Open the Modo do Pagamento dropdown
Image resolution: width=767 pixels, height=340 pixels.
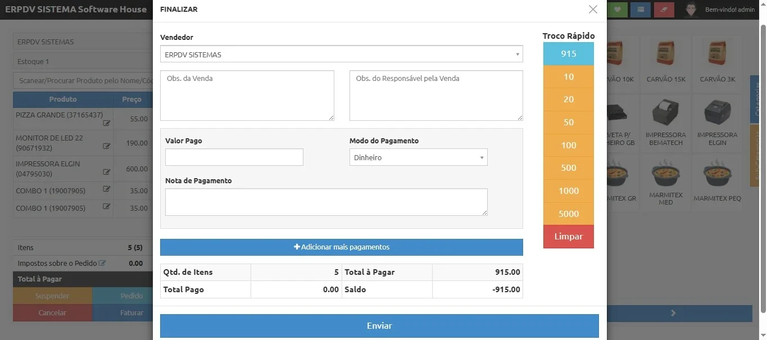click(x=419, y=157)
